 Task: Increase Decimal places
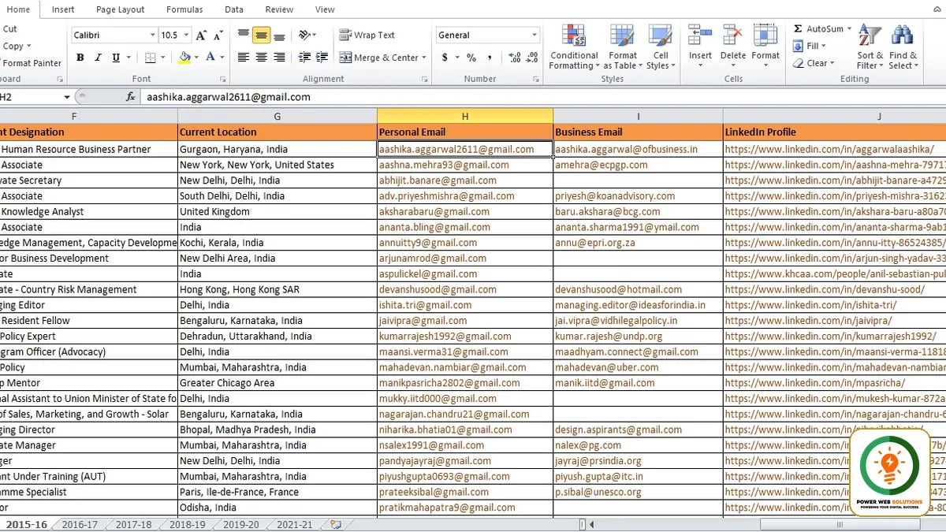coord(515,58)
